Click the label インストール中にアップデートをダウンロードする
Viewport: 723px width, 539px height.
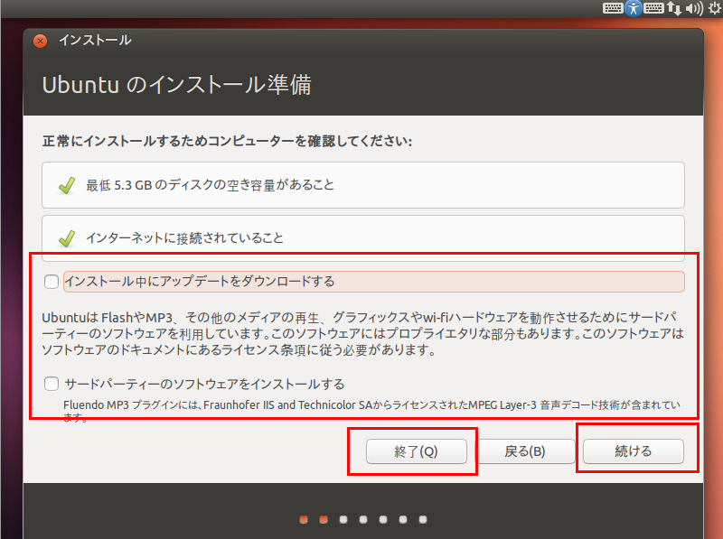point(200,282)
